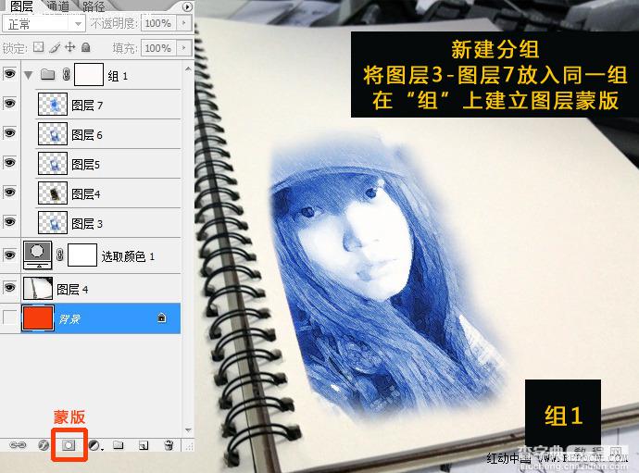Select the 图层 6 thumbnail
639x473 pixels.
pyautogui.click(x=53, y=133)
